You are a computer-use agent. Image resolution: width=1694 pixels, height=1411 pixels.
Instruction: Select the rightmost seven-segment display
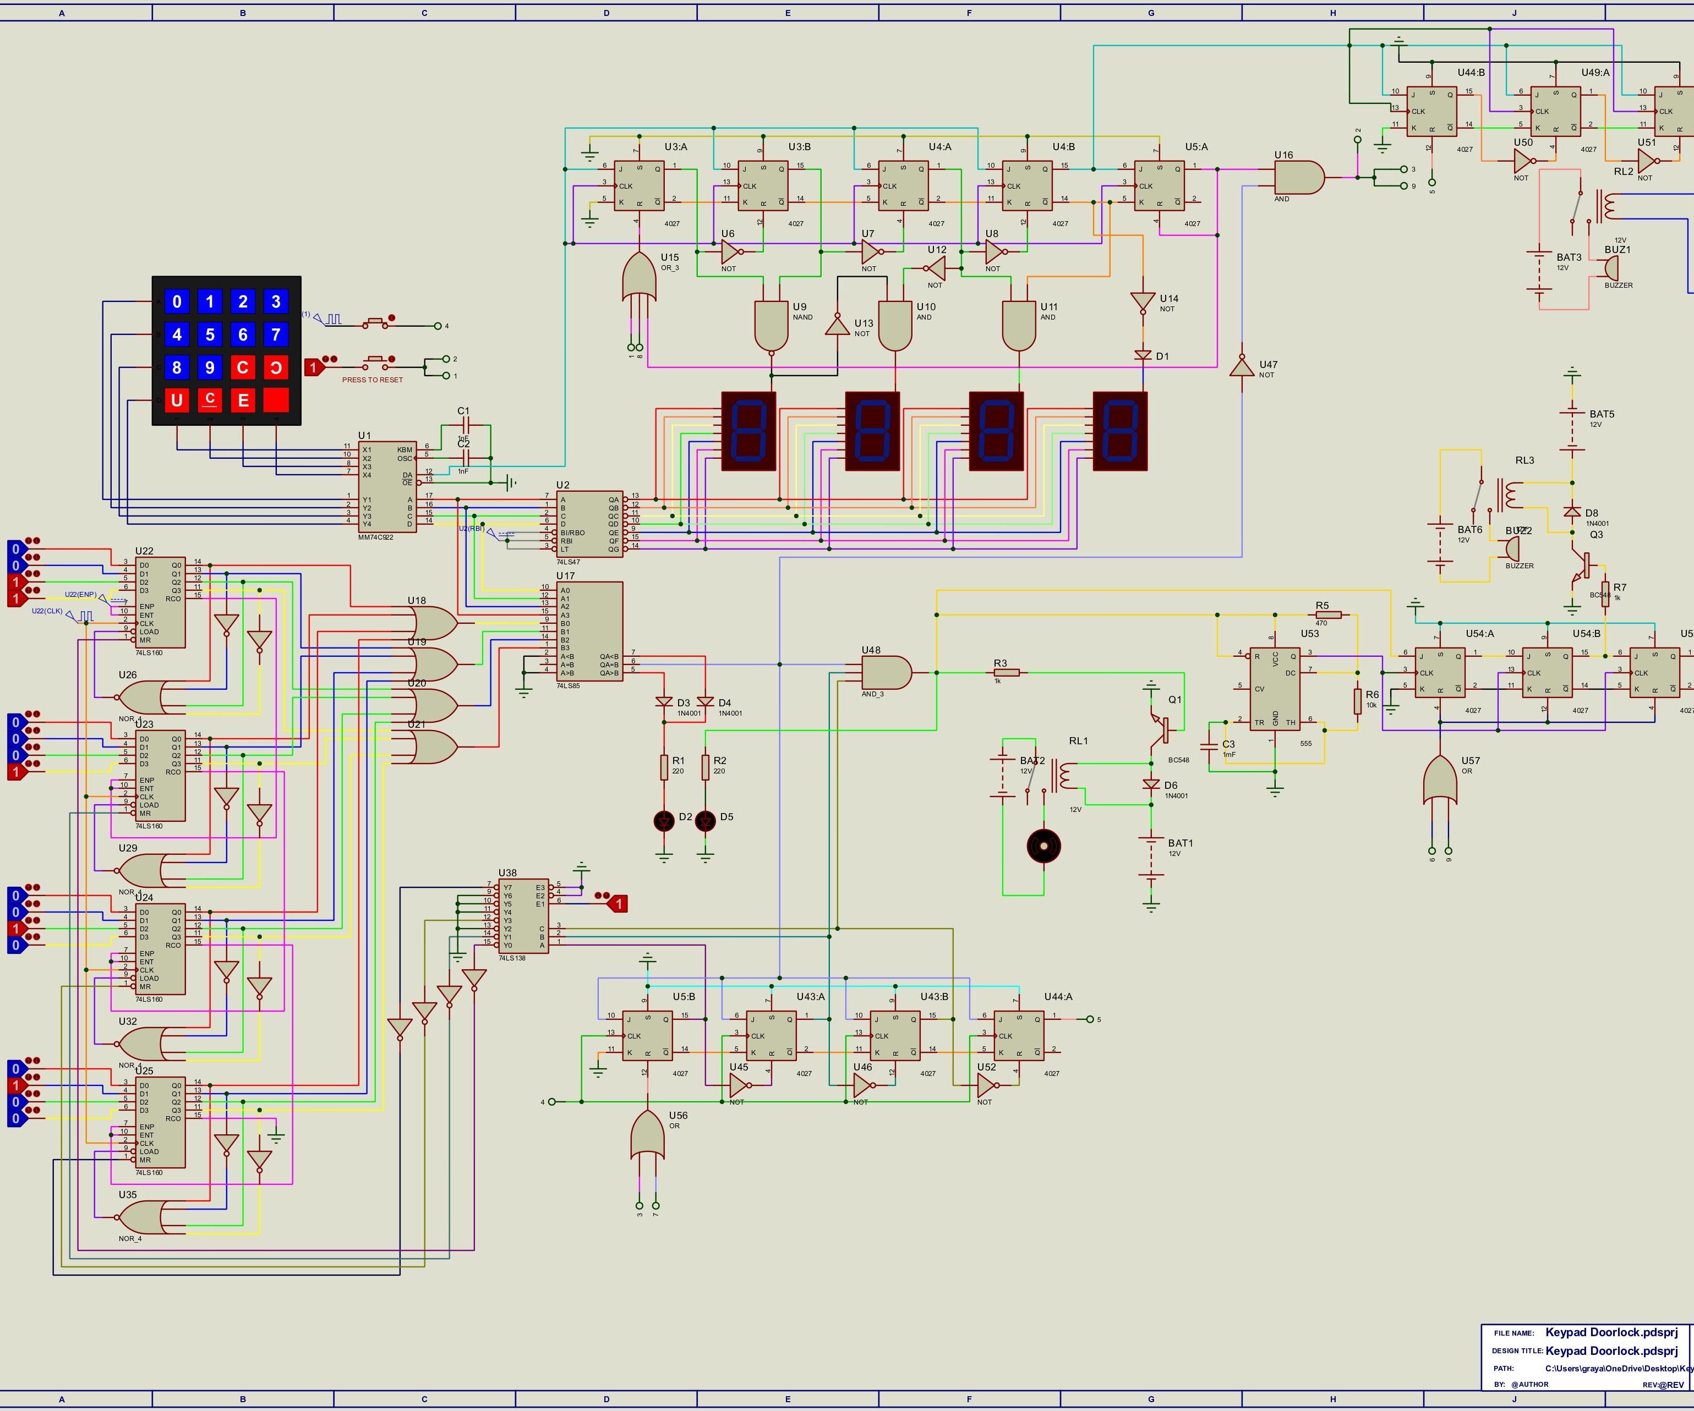1121,431
